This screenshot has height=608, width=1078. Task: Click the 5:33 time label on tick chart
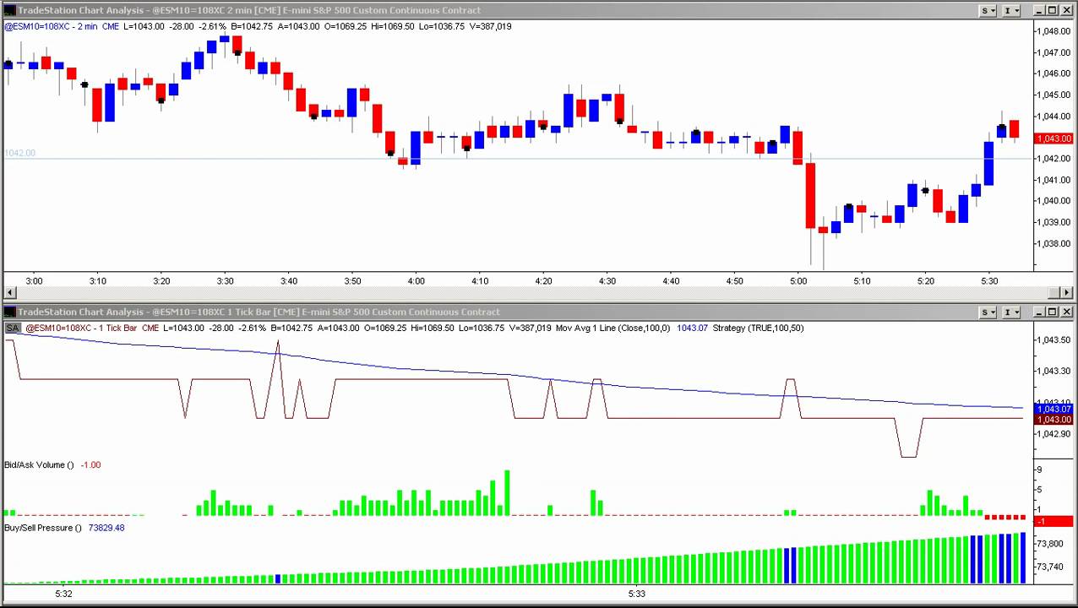636,594
